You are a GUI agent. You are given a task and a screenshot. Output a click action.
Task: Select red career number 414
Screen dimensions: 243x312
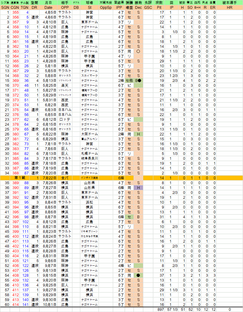pos(16,305)
